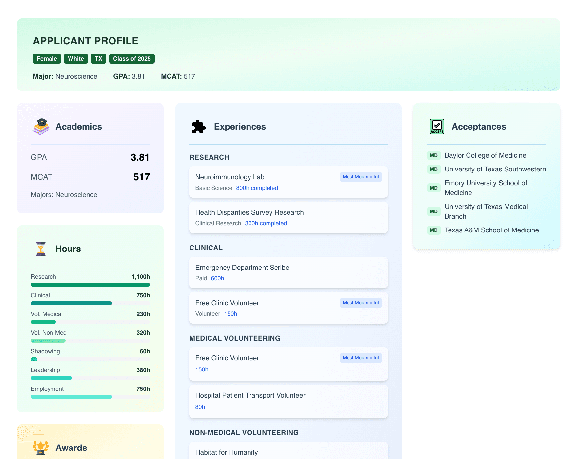
Task: Click the MD badge beside Texas A&M
Action: tap(434, 230)
